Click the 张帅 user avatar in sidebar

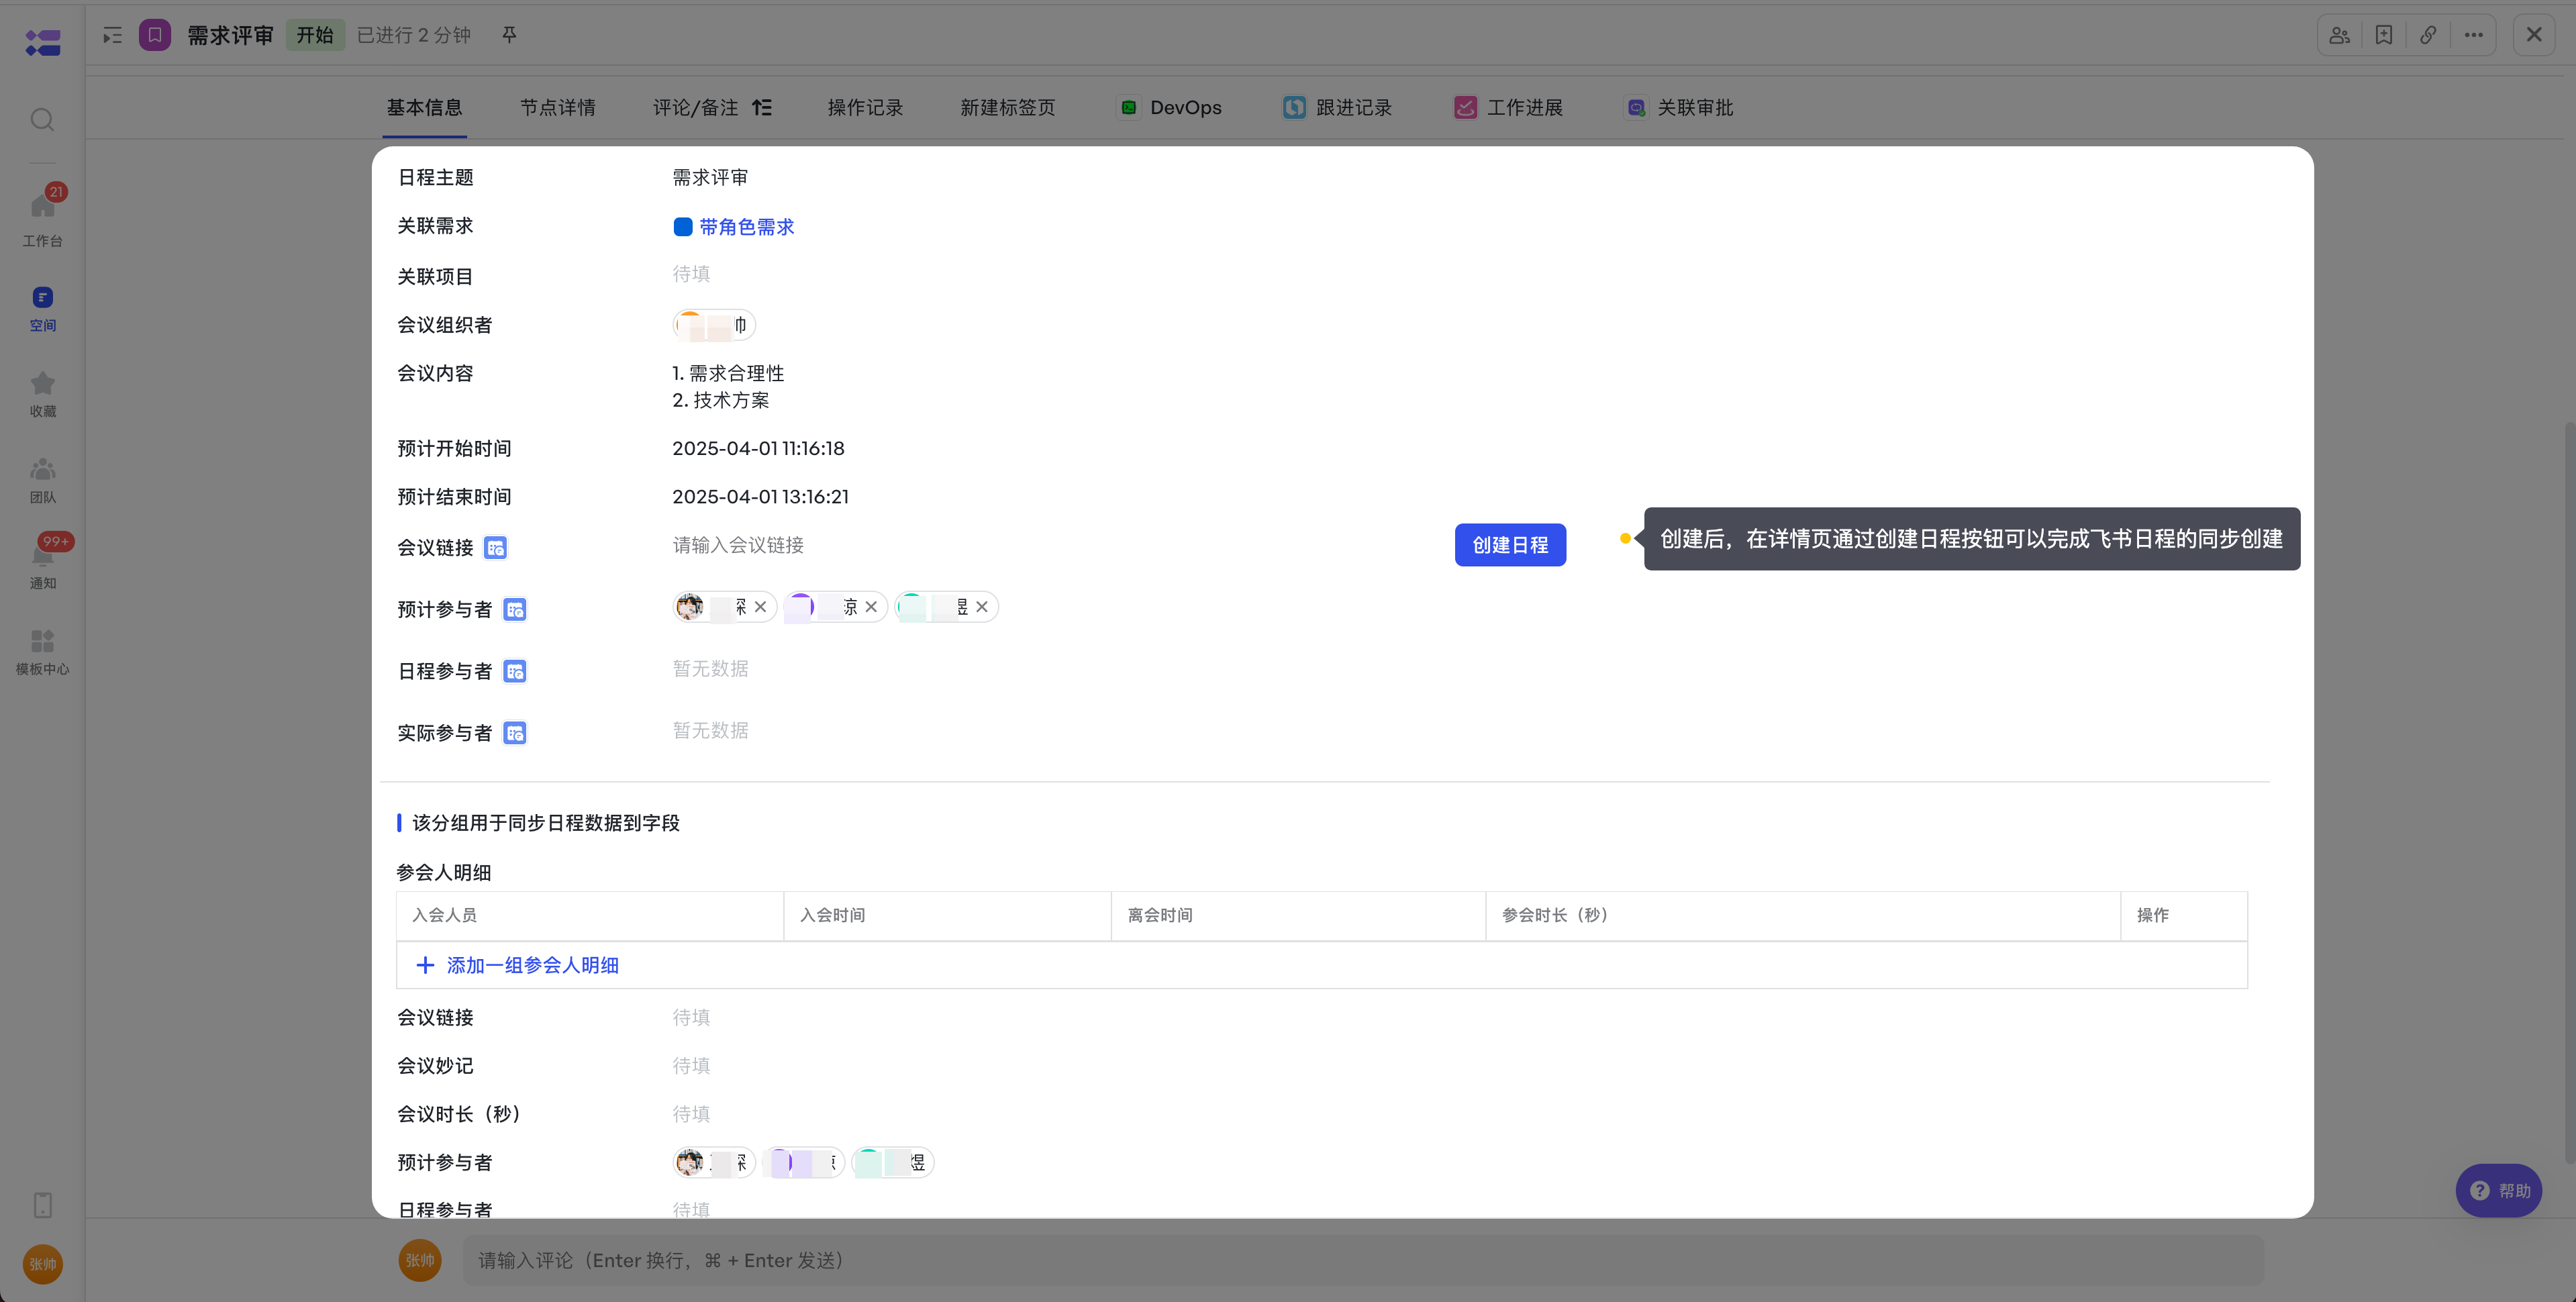click(x=42, y=1264)
